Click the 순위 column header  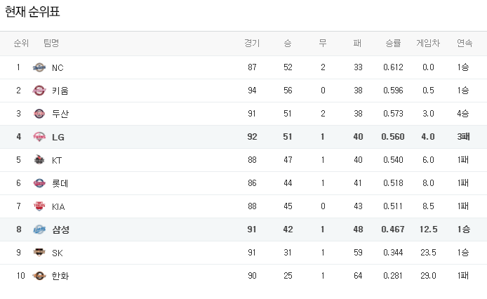point(21,44)
